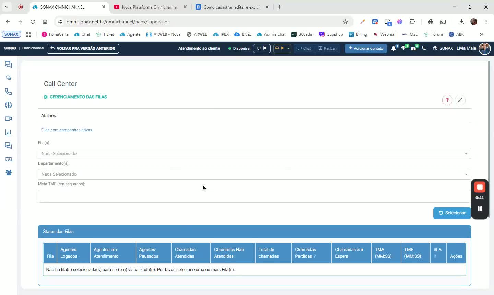Expand the panel with fullscreen arrows icon
Viewport: 494px width, 295px height.
[x=460, y=100]
